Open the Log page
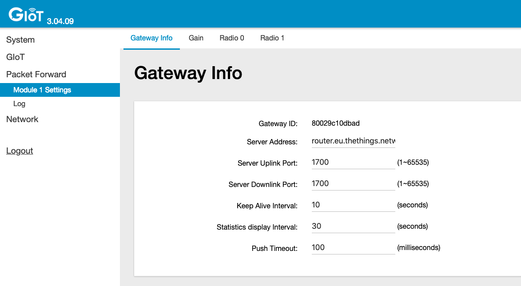 (x=19, y=103)
